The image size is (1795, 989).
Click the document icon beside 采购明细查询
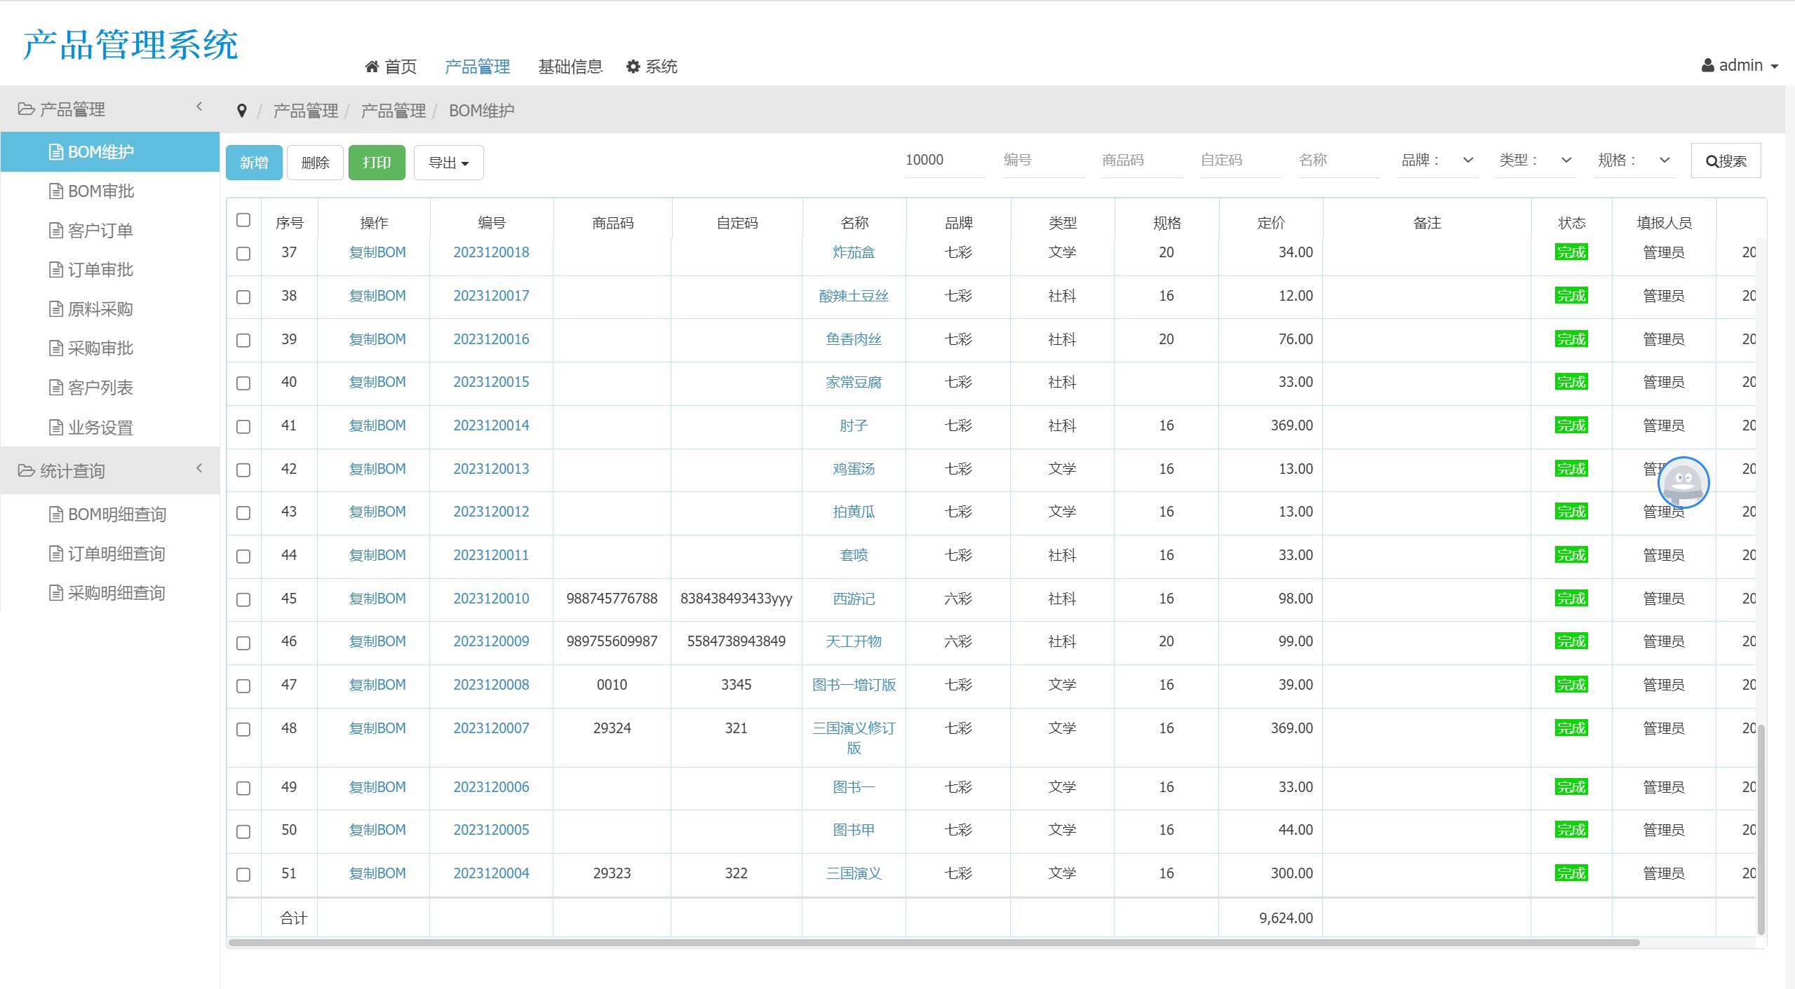point(56,593)
